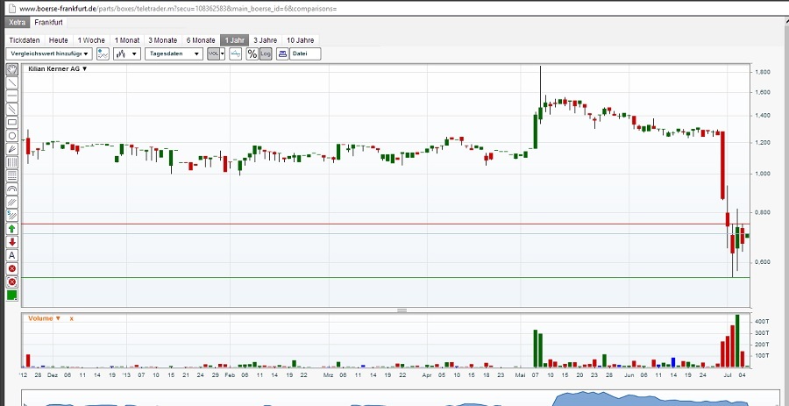Screen dimensions: 789x406
Task: Click the Feb date axis label
Action: 230,375
